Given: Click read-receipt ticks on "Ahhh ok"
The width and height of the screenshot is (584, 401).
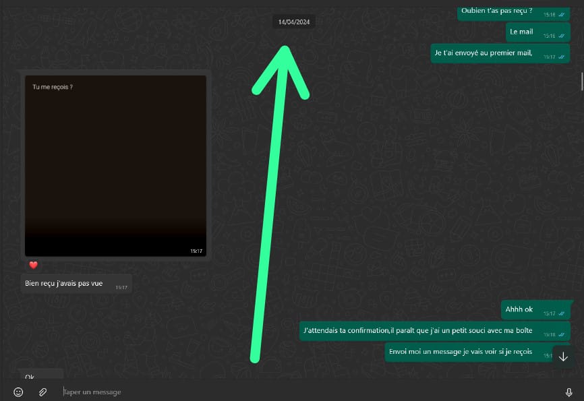Looking at the screenshot, I should coord(561,313).
